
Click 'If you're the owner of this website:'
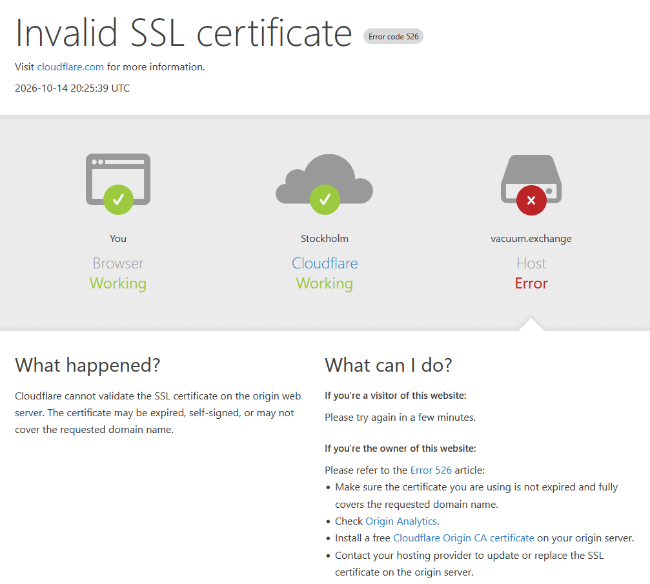click(x=400, y=448)
